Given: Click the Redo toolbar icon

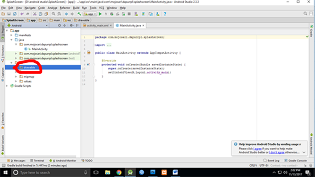Looking at the screenshot, I should tap(27, 14).
